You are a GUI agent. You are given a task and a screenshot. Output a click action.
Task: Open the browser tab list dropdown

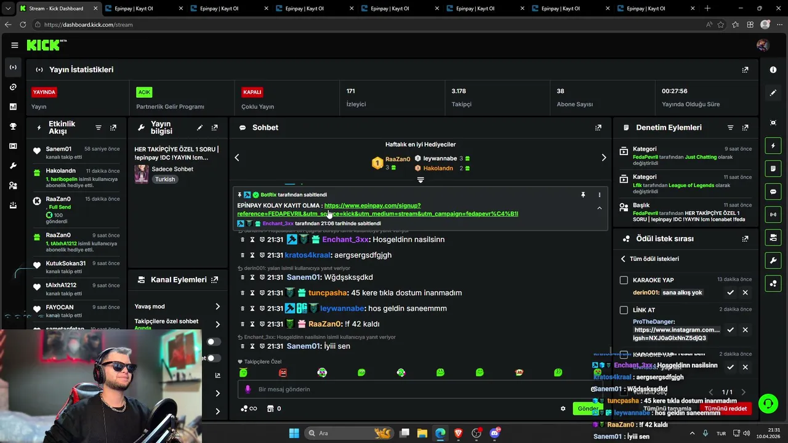point(7,9)
